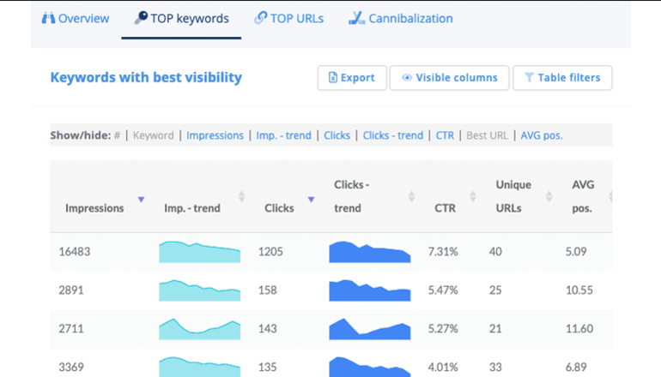Click sort arrows beside AVG pos. header

tap(610, 196)
